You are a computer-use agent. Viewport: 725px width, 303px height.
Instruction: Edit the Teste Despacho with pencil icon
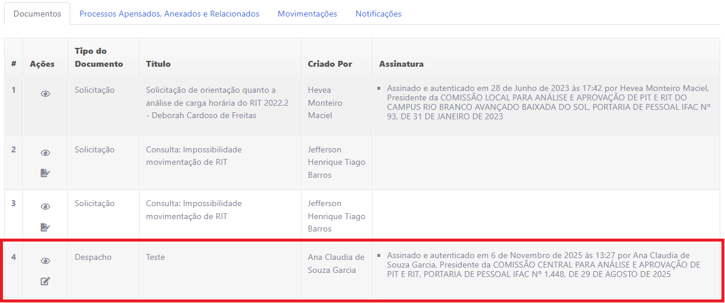(45, 281)
